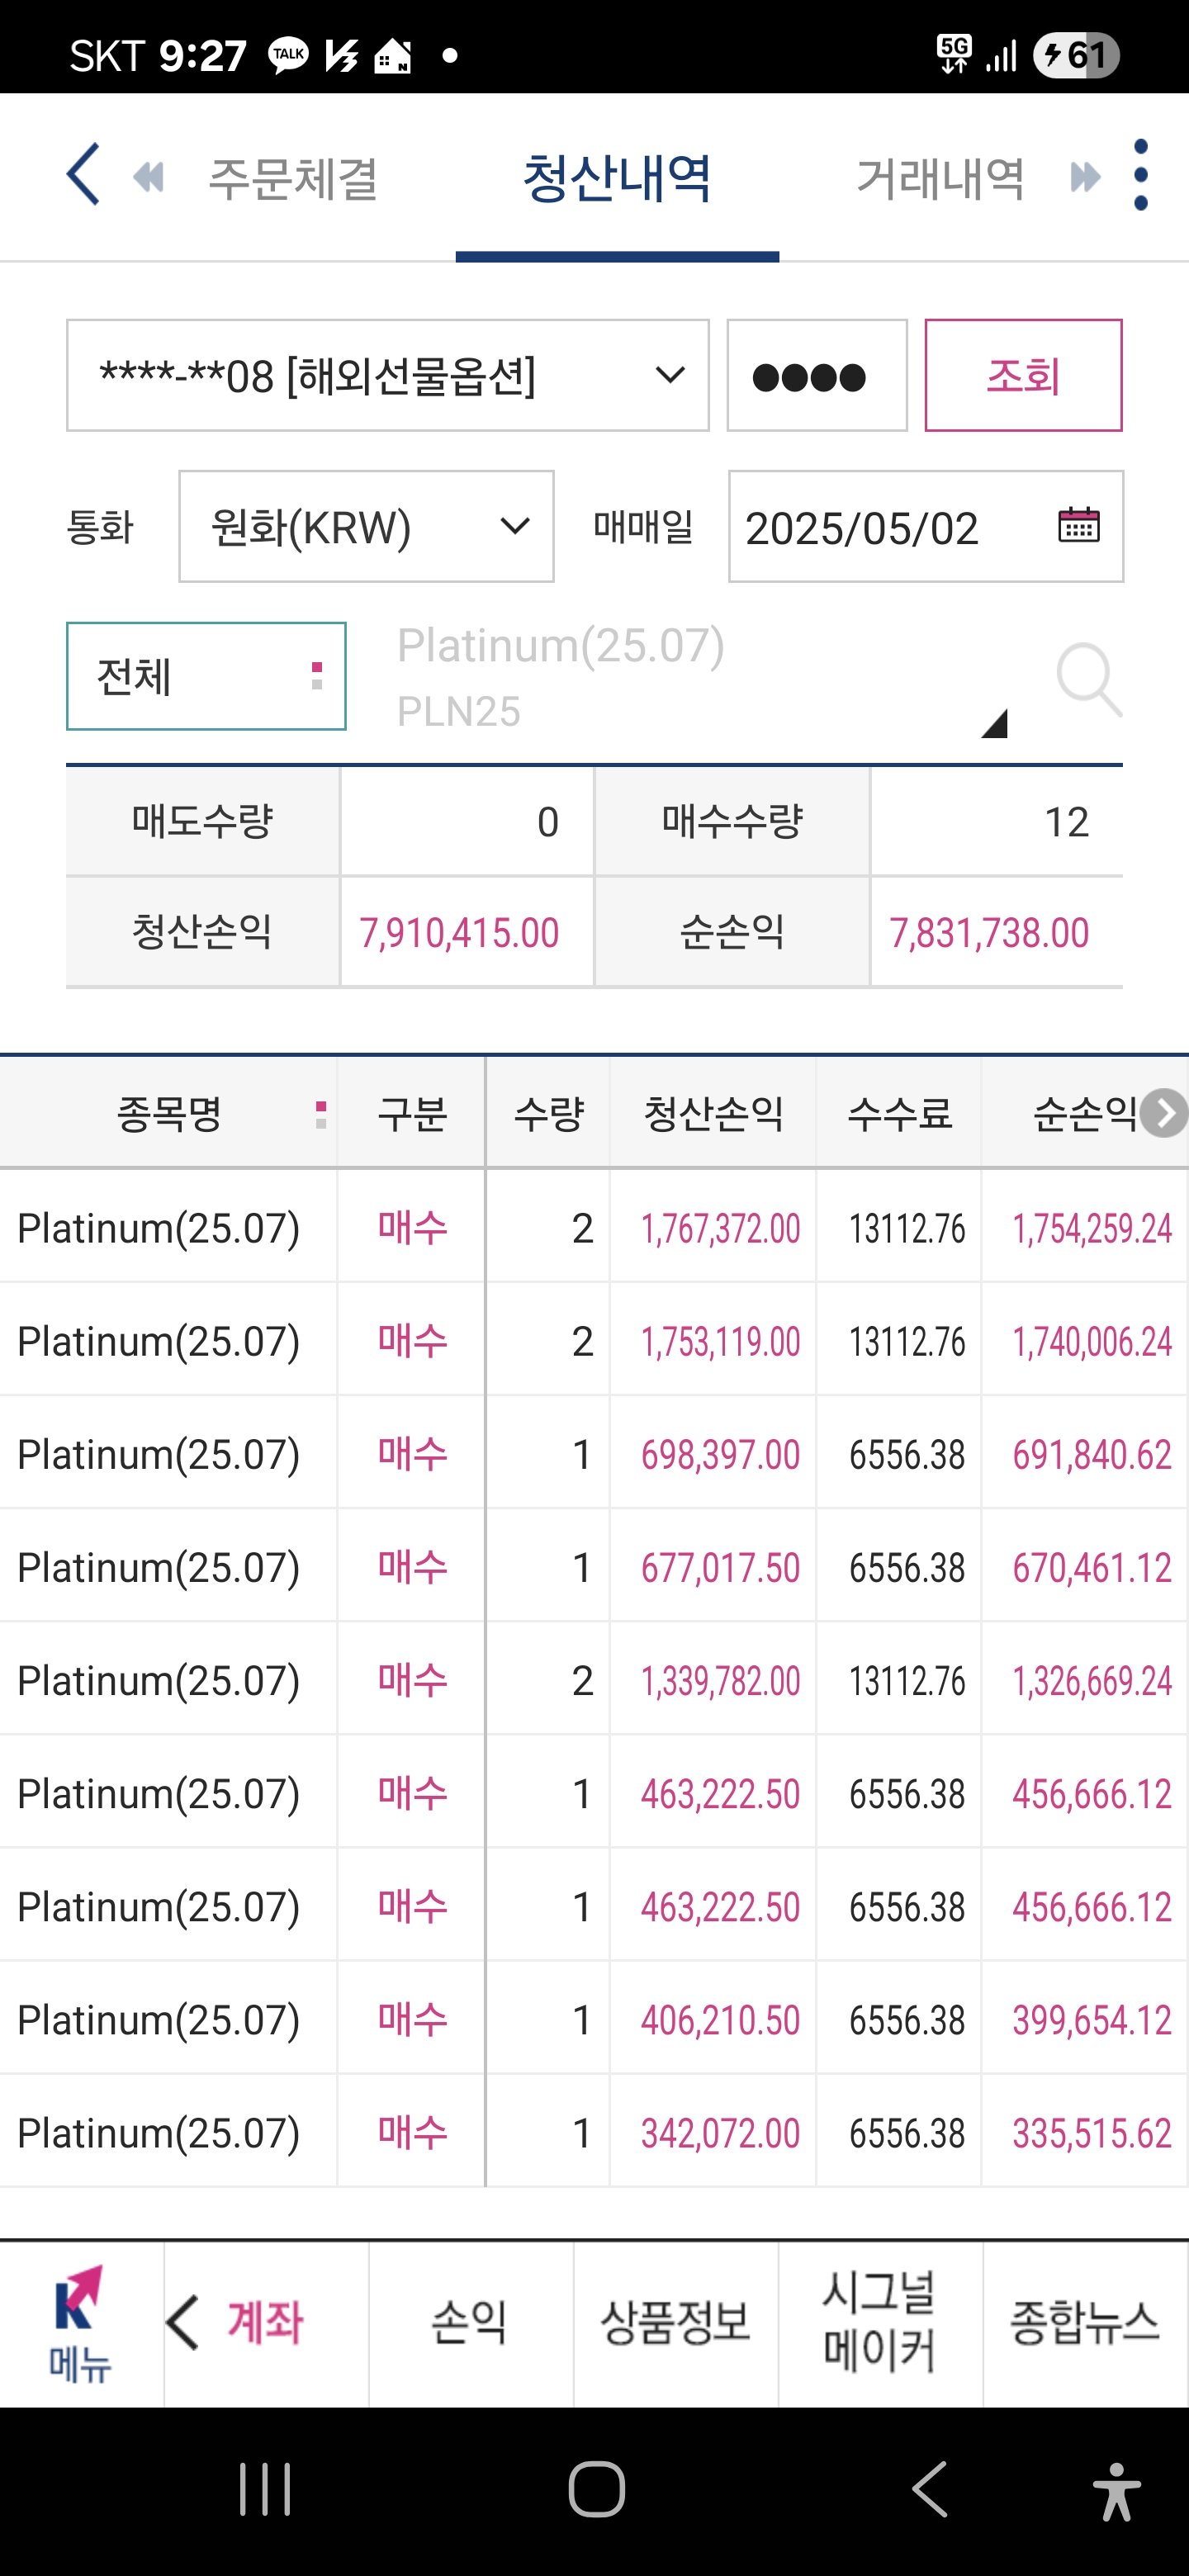Open the 전체 filter selector

click(206, 677)
